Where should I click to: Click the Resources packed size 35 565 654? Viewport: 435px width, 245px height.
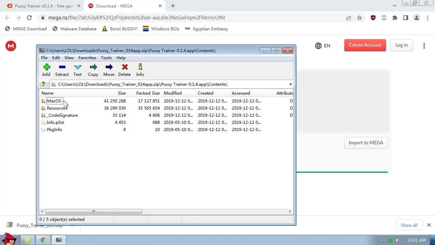149,108
